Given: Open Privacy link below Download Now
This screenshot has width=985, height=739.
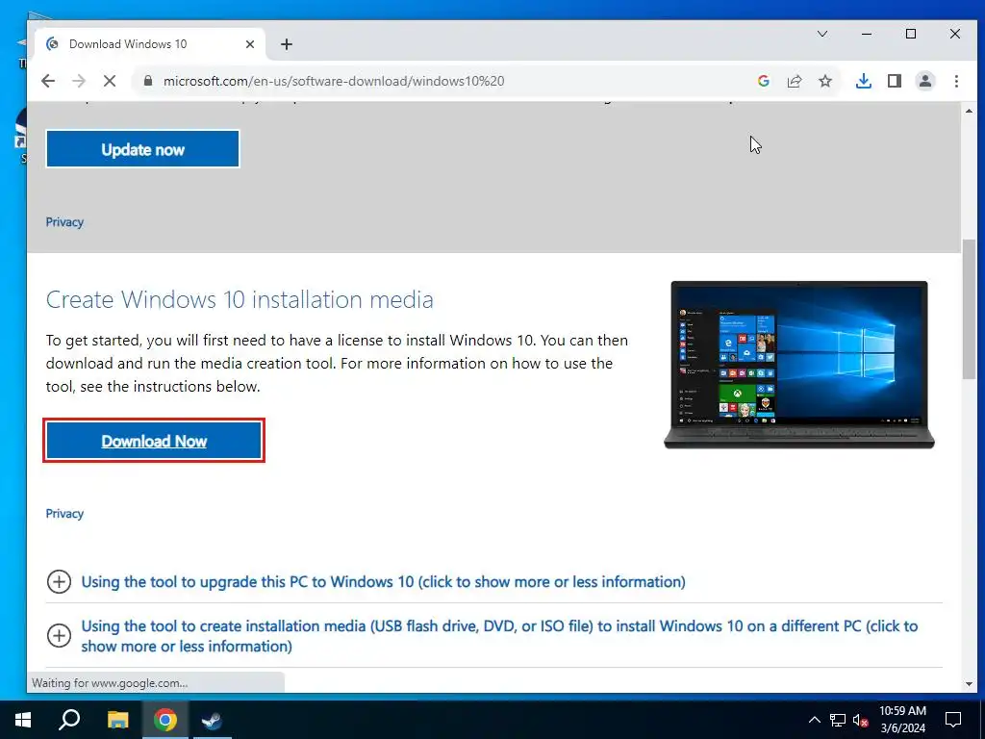Looking at the screenshot, I should tap(64, 514).
